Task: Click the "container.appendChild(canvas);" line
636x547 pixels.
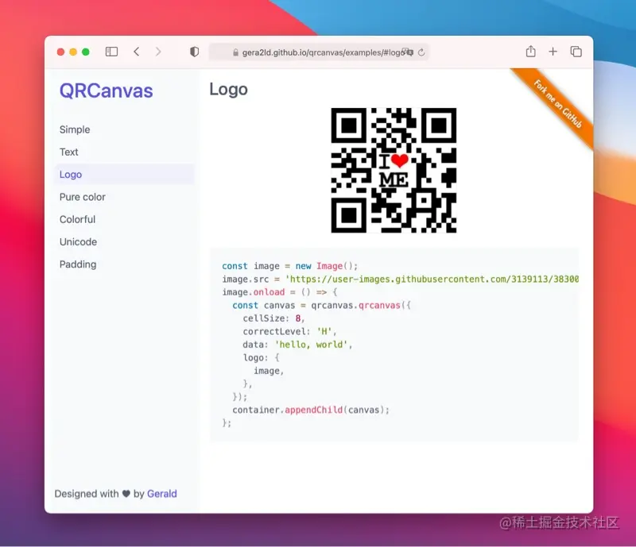Action: point(311,410)
